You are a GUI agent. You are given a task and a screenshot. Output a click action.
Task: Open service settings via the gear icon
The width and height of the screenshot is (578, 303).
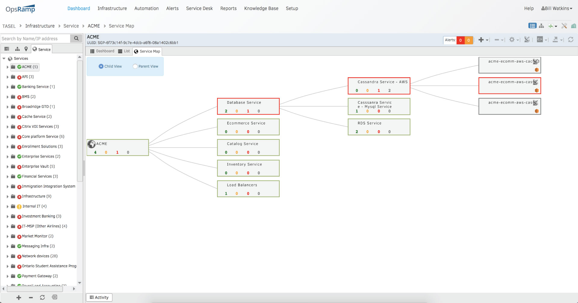pos(512,40)
